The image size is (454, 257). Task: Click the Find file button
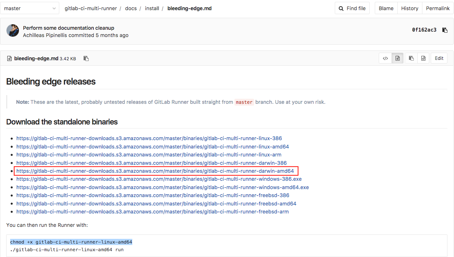pyautogui.click(x=352, y=8)
